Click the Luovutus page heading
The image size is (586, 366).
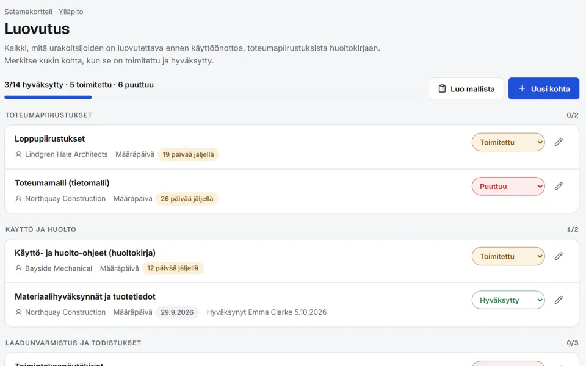37,29
